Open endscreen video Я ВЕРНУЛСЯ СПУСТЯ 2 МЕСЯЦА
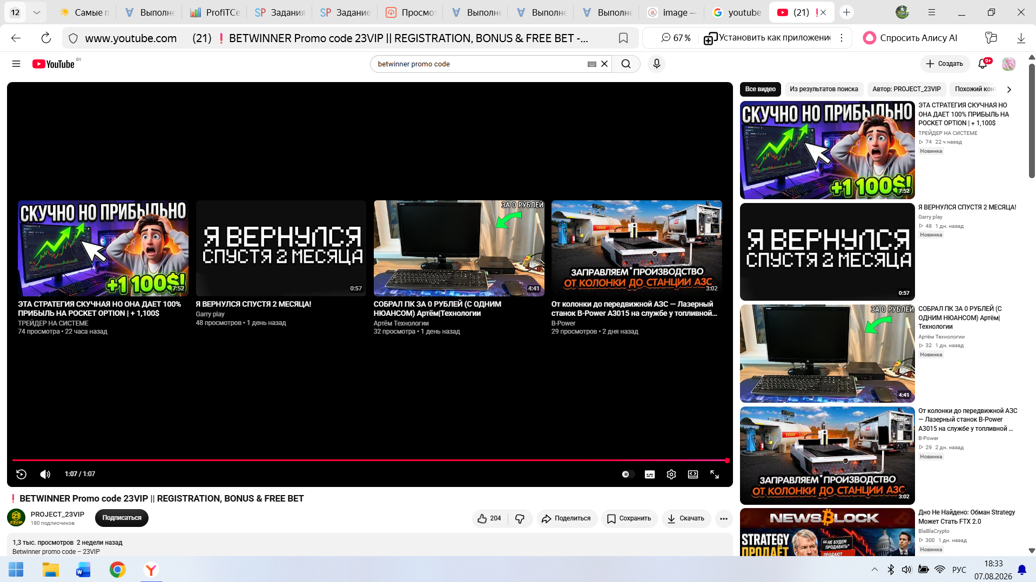The height and width of the screenshot is (582, 1036). coord(281,248)
